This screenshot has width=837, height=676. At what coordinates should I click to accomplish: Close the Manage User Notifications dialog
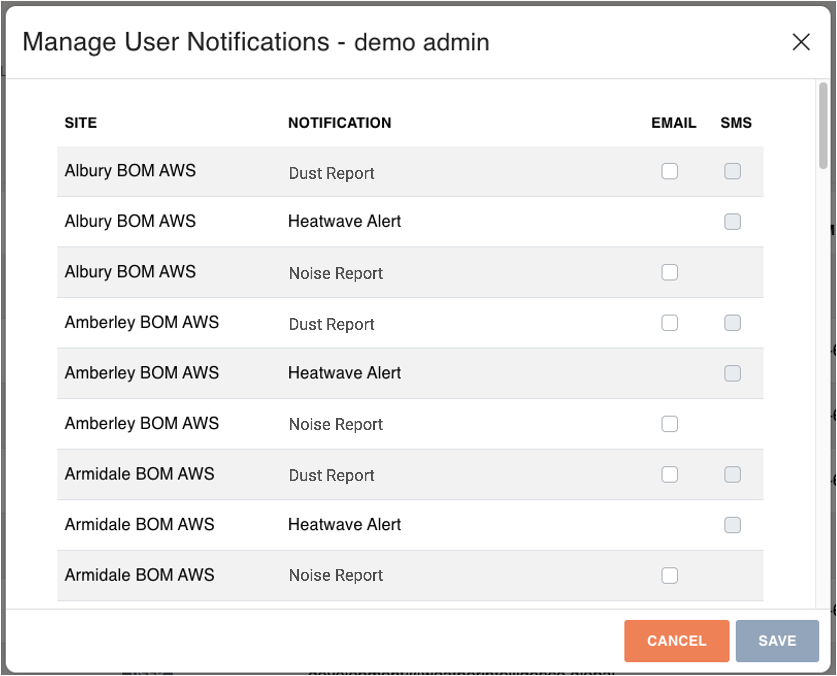(801, 42)
